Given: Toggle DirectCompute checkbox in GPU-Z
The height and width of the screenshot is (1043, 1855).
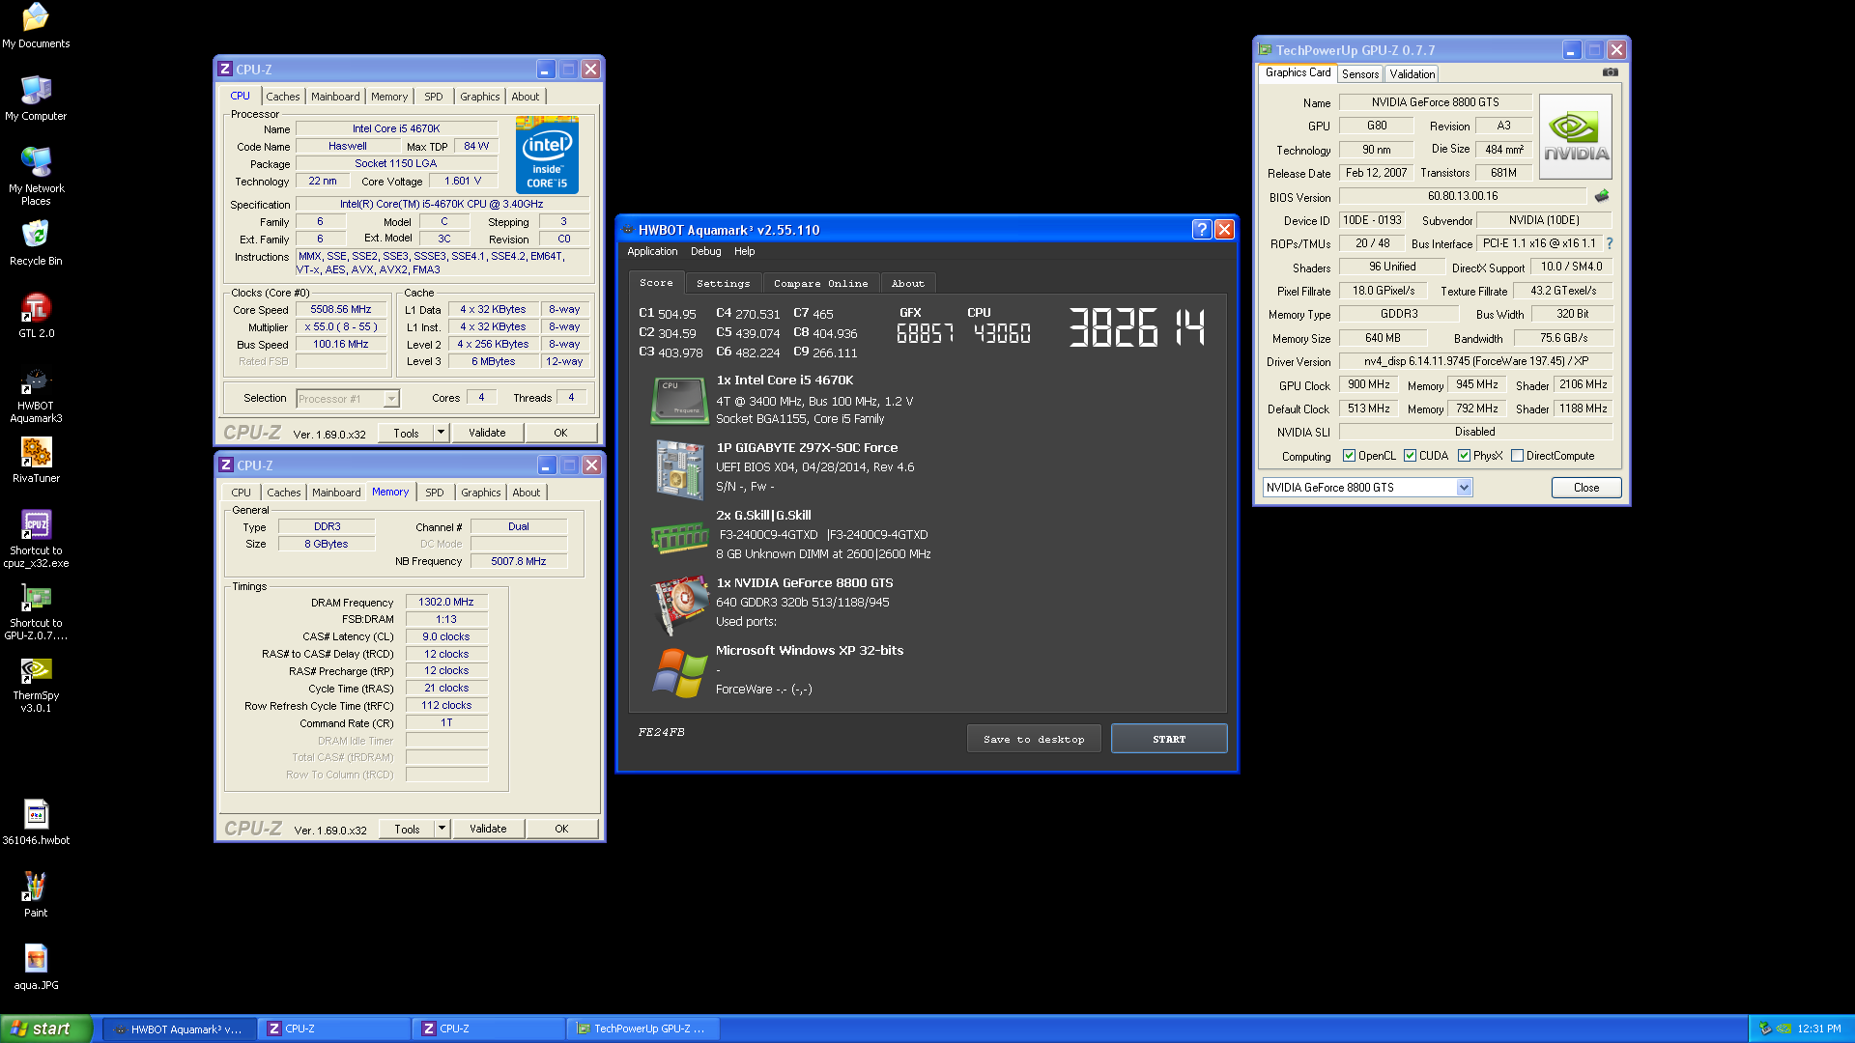Looking at the screenshot, I should (1517, 456).
